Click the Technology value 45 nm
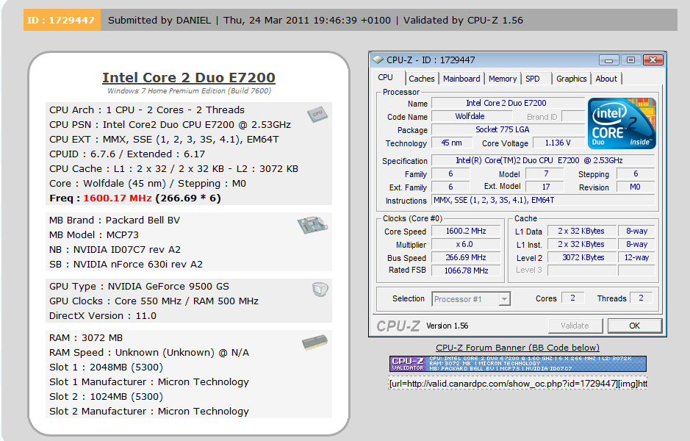Viewport: 690px width, 441px height. coord(452,143)
